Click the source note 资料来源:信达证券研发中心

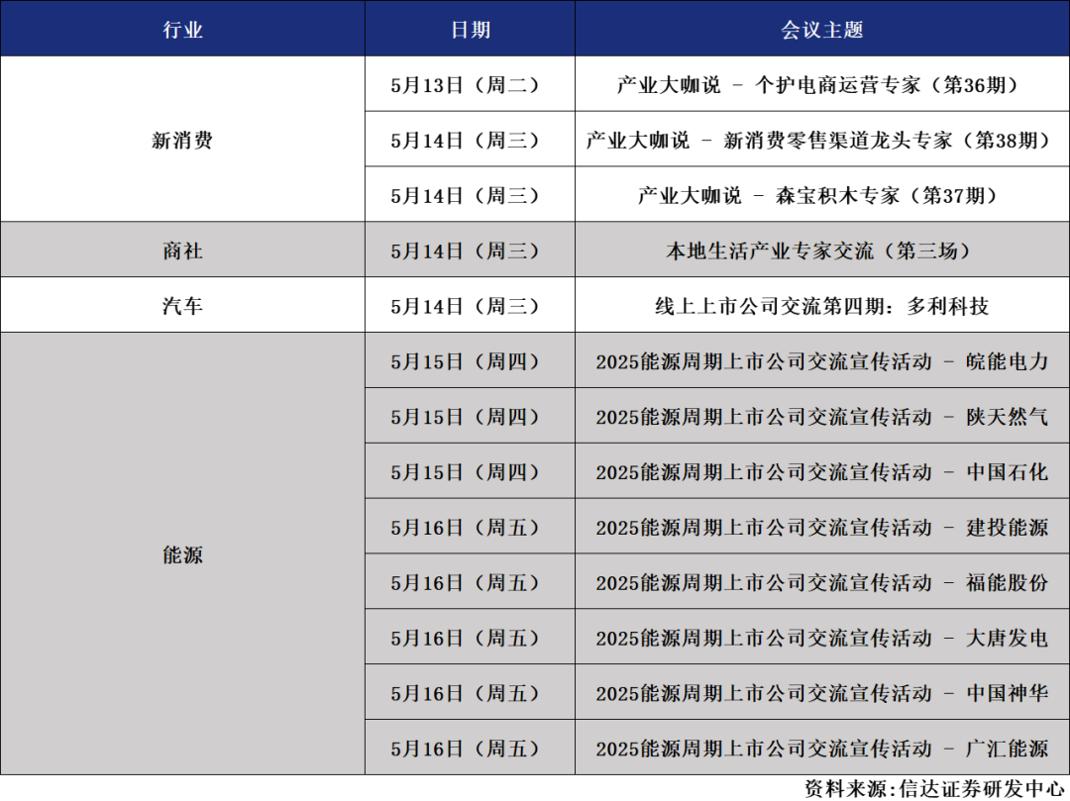coord(935,788)
